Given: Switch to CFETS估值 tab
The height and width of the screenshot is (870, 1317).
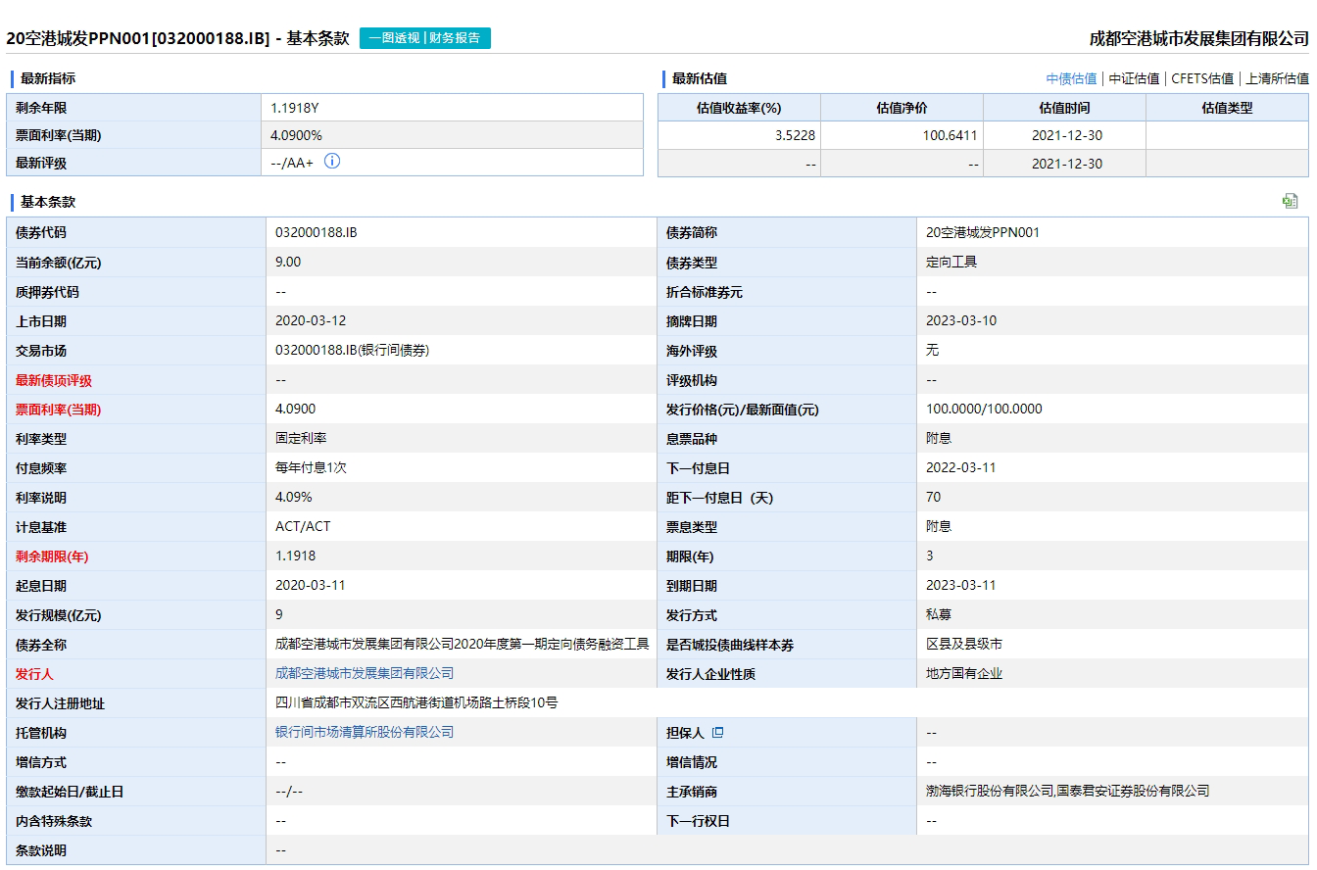Looking at the screenshot, I should 1202,79.
